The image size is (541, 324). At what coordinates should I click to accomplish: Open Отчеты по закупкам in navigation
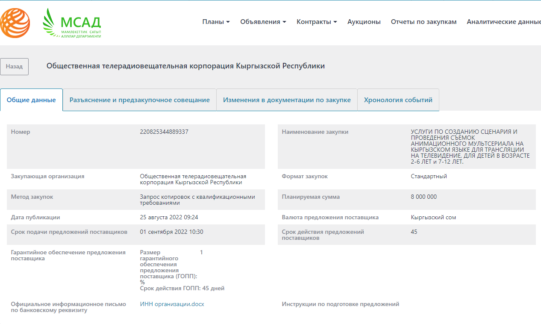coord(423,22)
